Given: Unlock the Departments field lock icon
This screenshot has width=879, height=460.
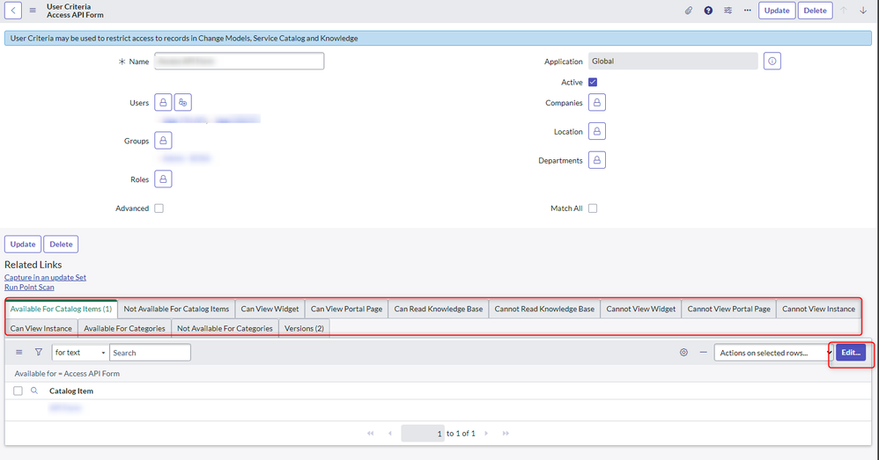Looking at the screenshot, I should (x=597, y=160).
